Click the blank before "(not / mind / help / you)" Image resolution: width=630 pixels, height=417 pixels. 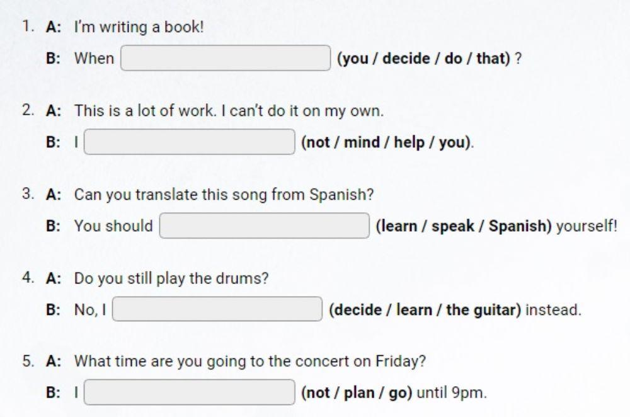point(190,142)
